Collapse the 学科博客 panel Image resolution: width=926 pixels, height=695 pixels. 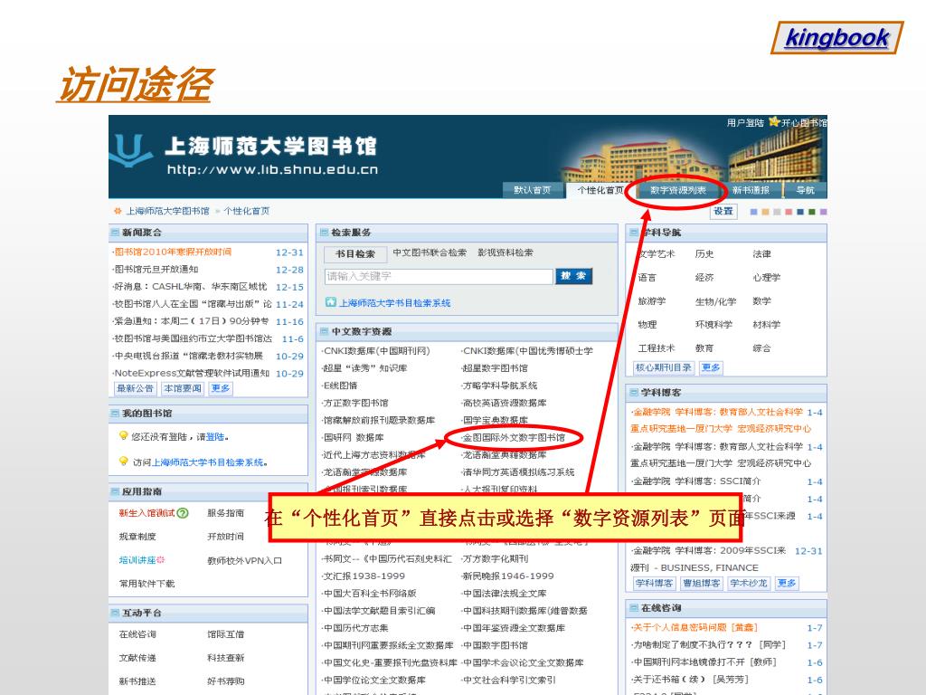[x=634, y=393]
